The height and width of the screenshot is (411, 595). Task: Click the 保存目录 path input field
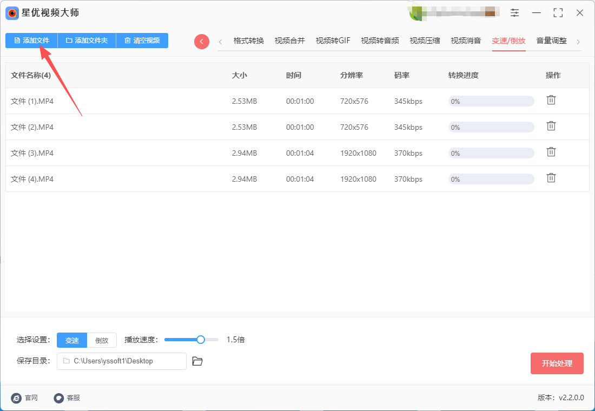pos(122,361)
